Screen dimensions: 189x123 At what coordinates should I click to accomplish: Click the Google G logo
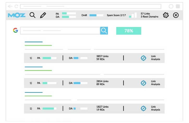tap(15, 31)
